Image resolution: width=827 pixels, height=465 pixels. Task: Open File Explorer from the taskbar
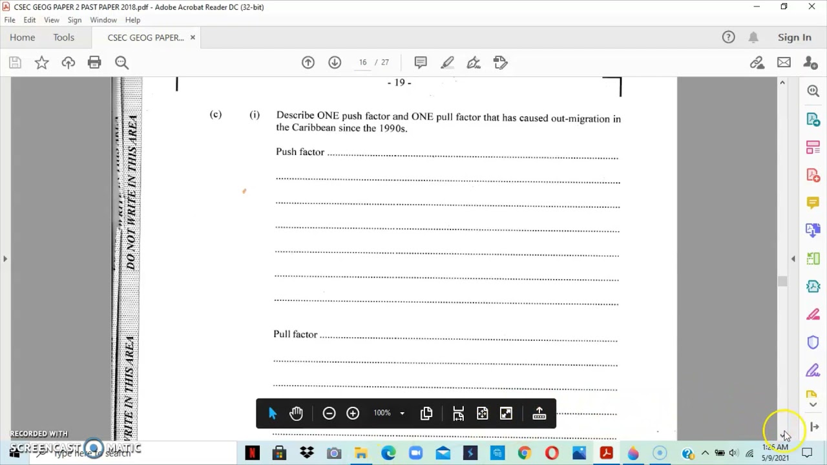361,453
